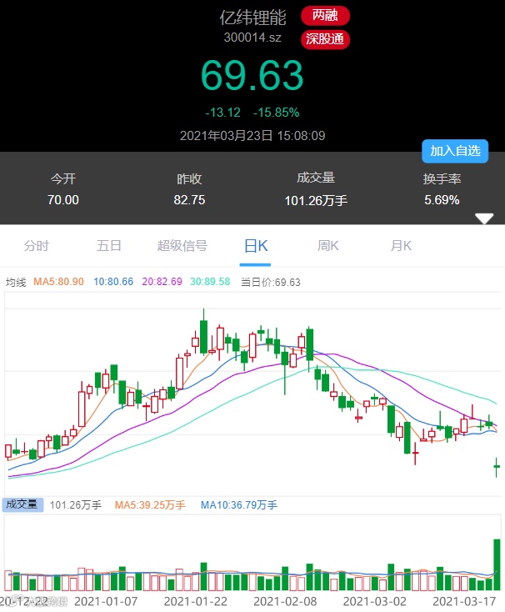The width and height of the screenshot is (505, 612).
Task: Click 加入自选 to add the stock to the watchlist
Action: point(455,151)
